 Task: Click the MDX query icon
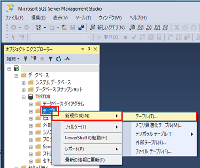[x=140, y=27]
